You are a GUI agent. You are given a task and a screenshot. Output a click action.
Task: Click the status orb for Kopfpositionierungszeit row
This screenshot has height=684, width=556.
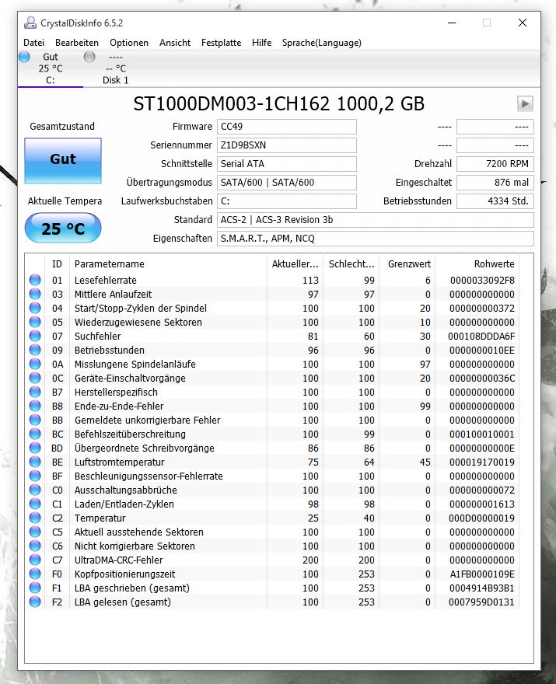point(35,574)
